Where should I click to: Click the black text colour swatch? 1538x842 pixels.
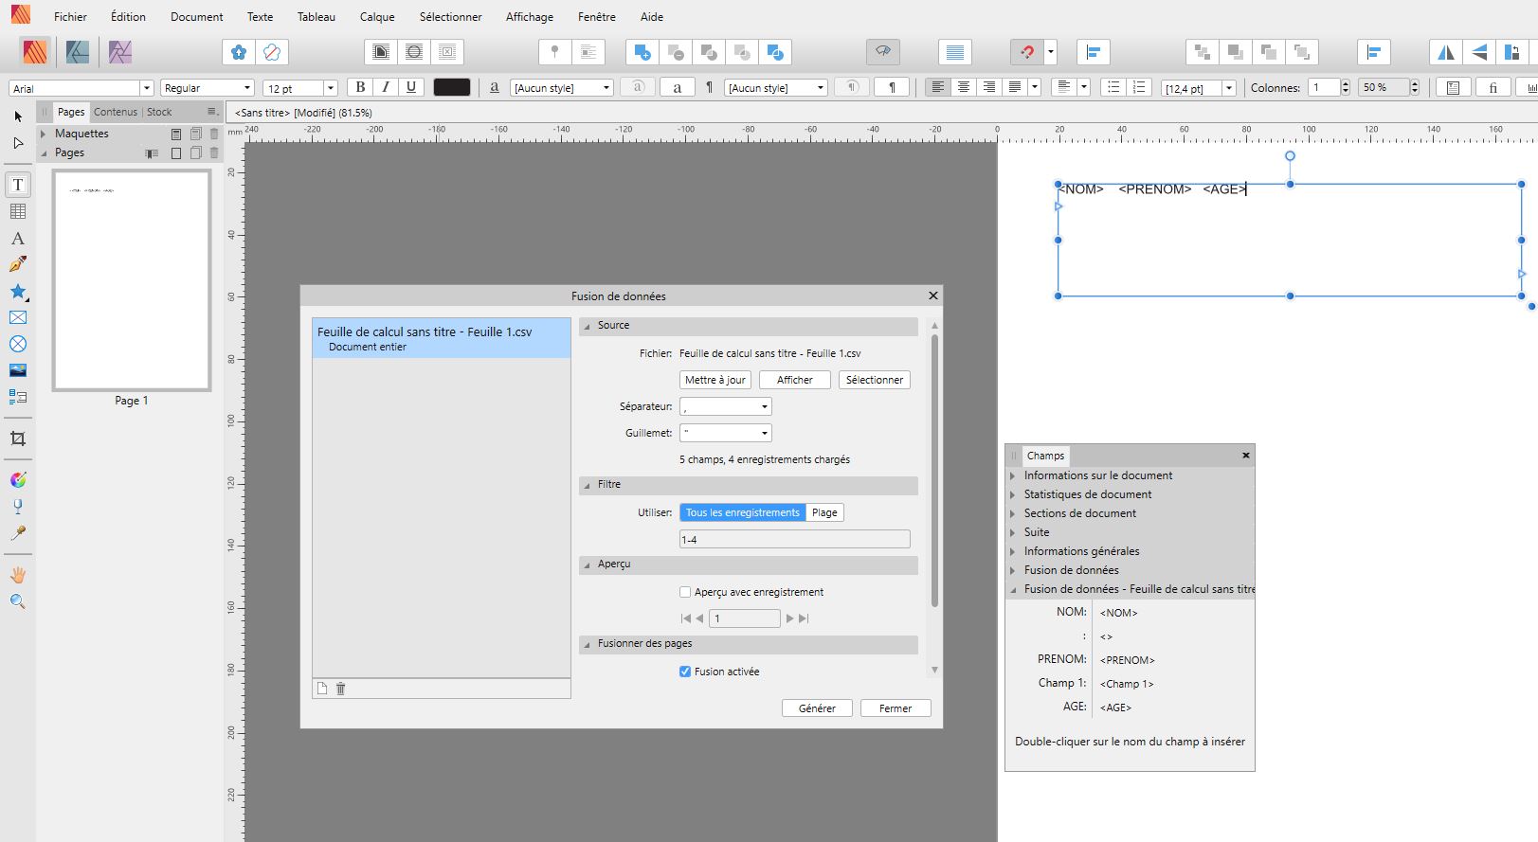point(452,87)
